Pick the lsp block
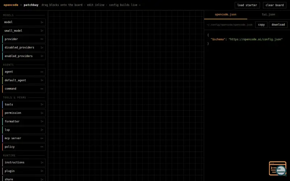 pyautogui.click(x=24, y=130)
